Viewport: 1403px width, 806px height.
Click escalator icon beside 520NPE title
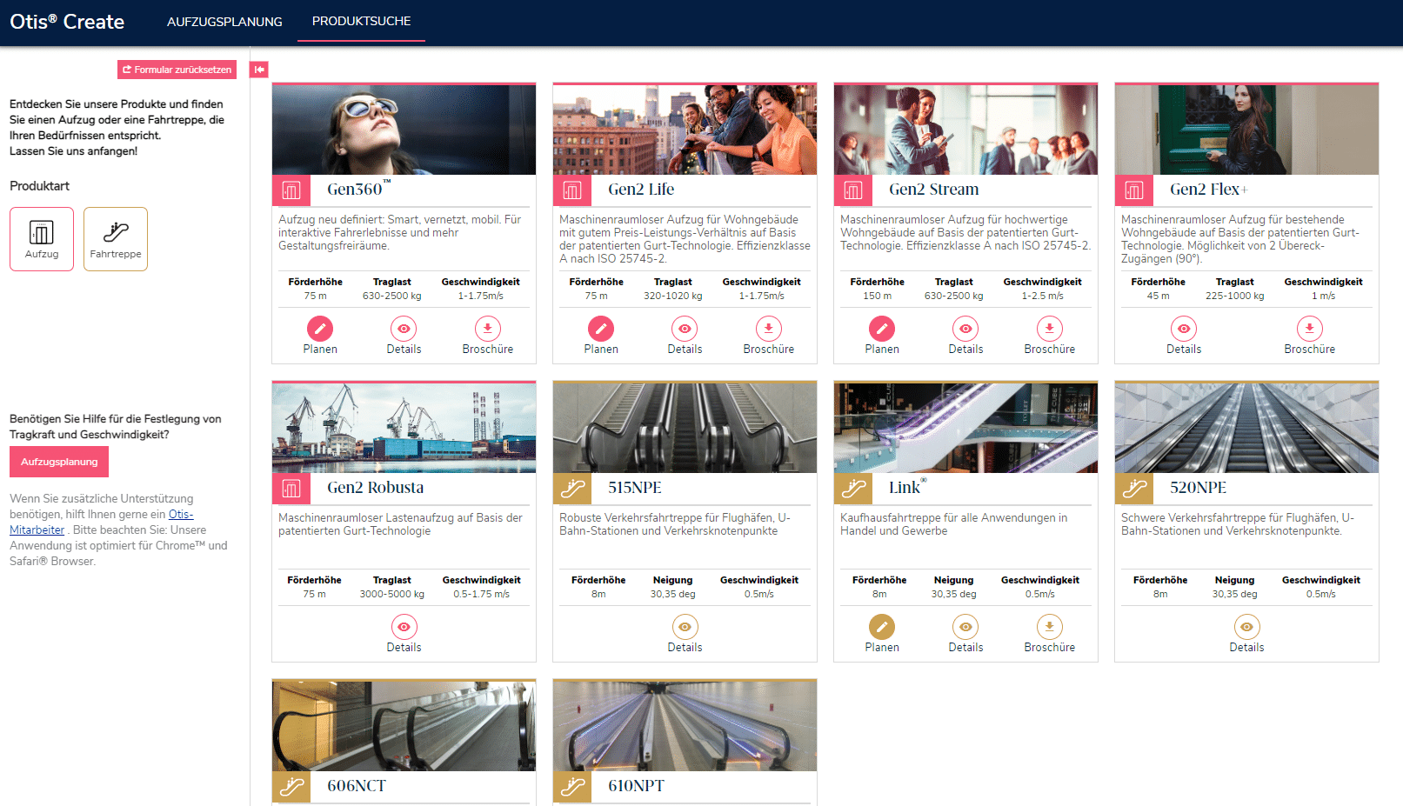pyautogui.click(x=1134, y=488)
